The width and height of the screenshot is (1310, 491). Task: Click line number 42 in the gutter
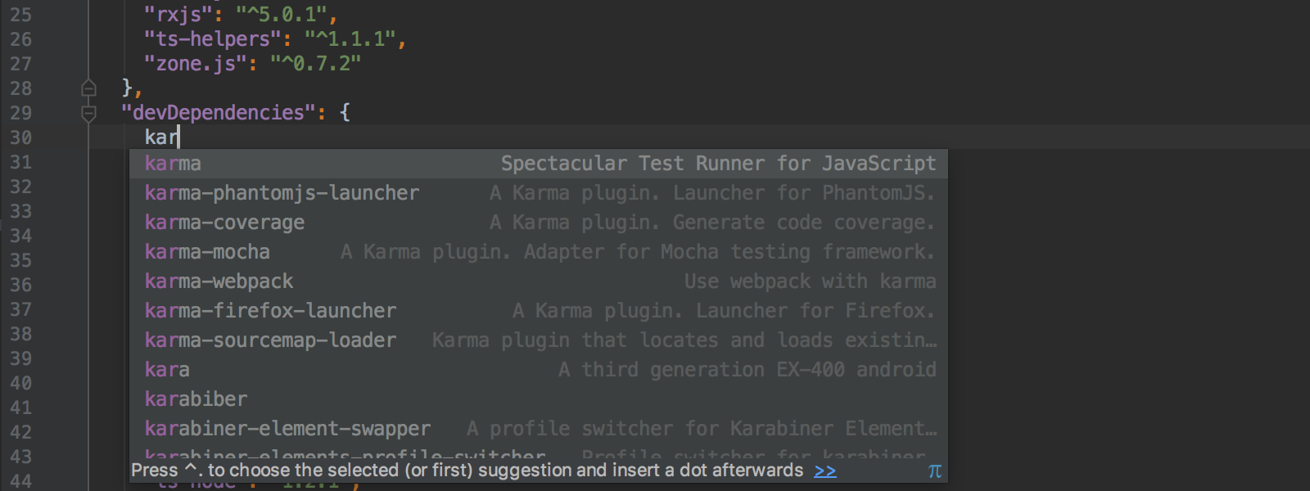[21, 432]
